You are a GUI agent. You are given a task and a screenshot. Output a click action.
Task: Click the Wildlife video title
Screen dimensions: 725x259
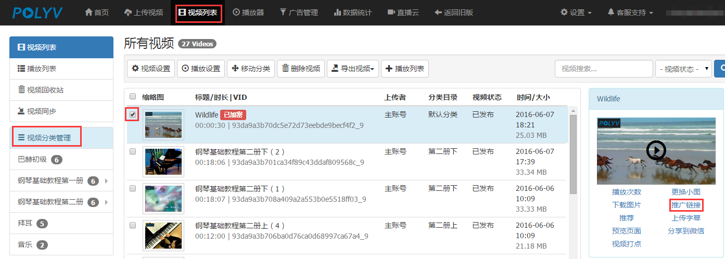click(x=207, y=115)
